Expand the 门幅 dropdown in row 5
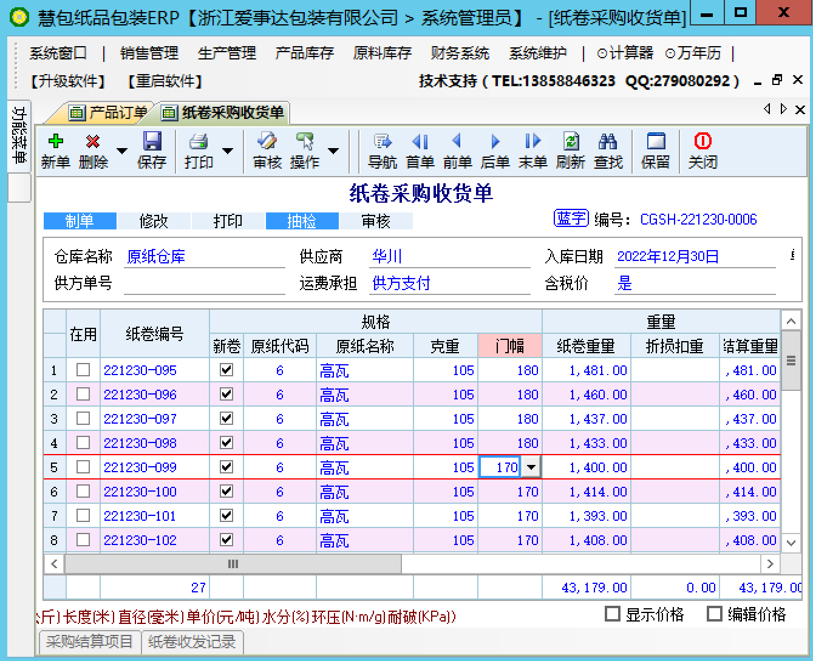Image resolution: width=813 pixels, height=661 pixels. tap(532, 467)
